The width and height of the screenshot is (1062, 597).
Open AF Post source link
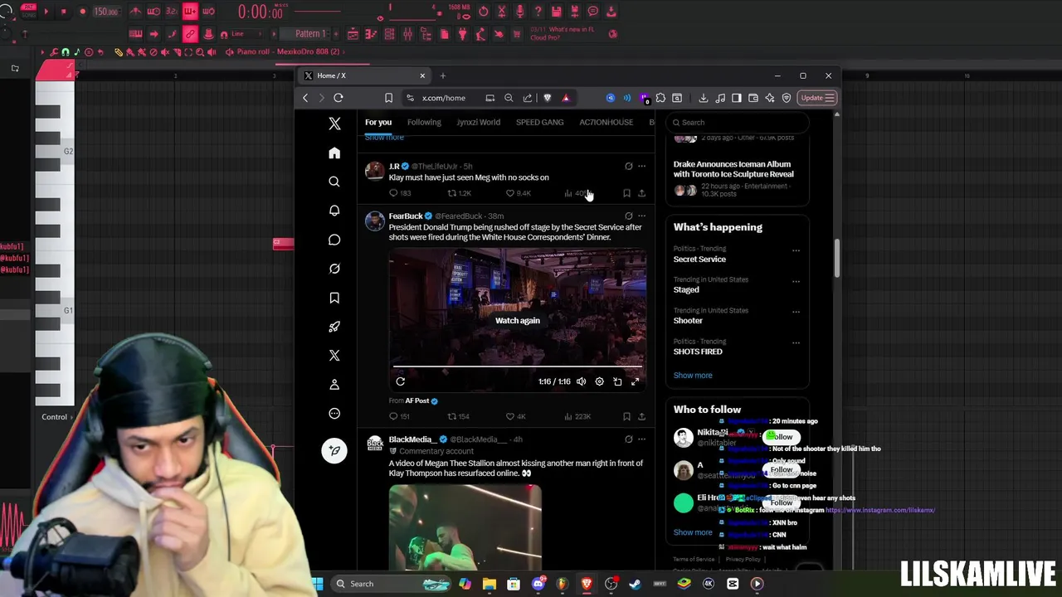click(x=417, y=400)
